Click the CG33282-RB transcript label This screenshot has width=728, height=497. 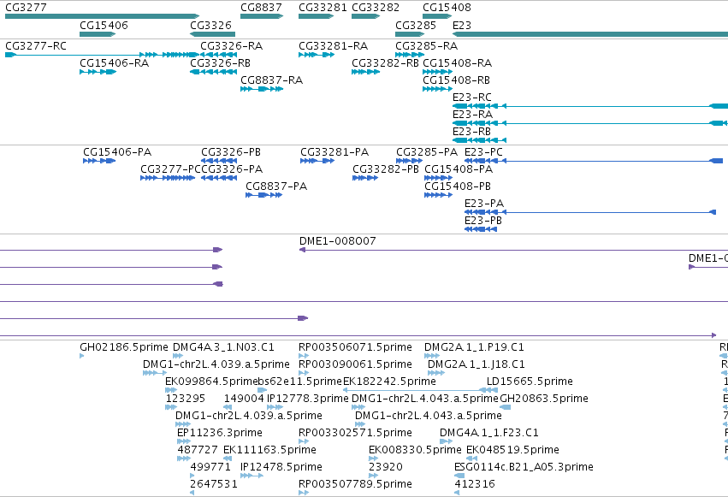385,63
